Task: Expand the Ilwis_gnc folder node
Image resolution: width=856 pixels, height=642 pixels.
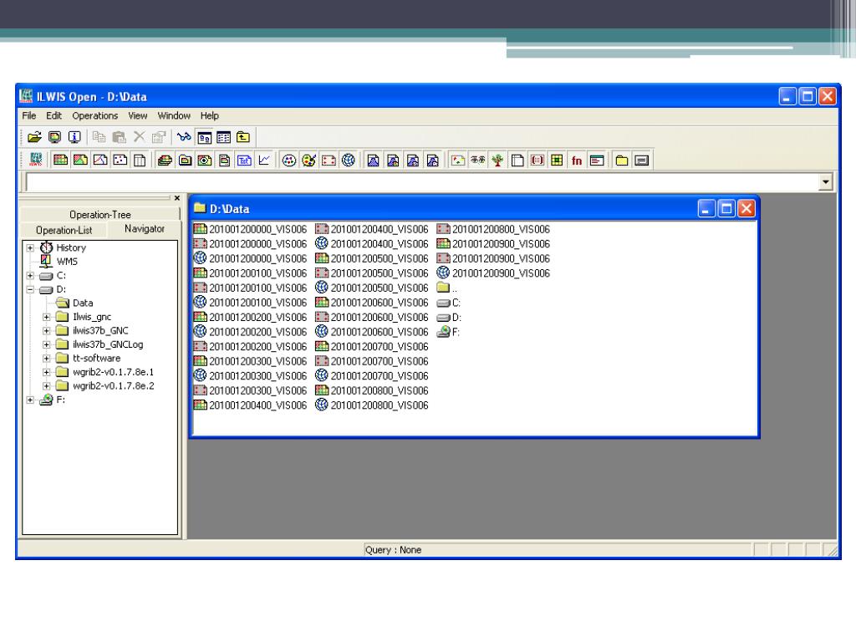Action: 47,317
